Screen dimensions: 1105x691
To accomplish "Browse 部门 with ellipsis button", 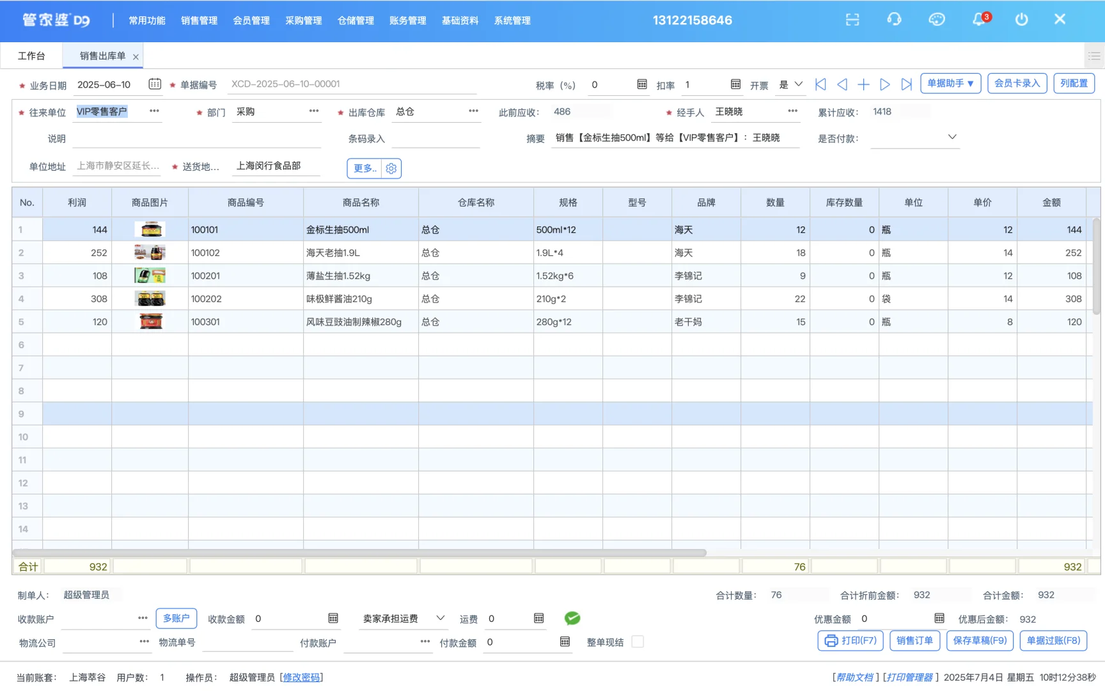I will tap(314, 111).
